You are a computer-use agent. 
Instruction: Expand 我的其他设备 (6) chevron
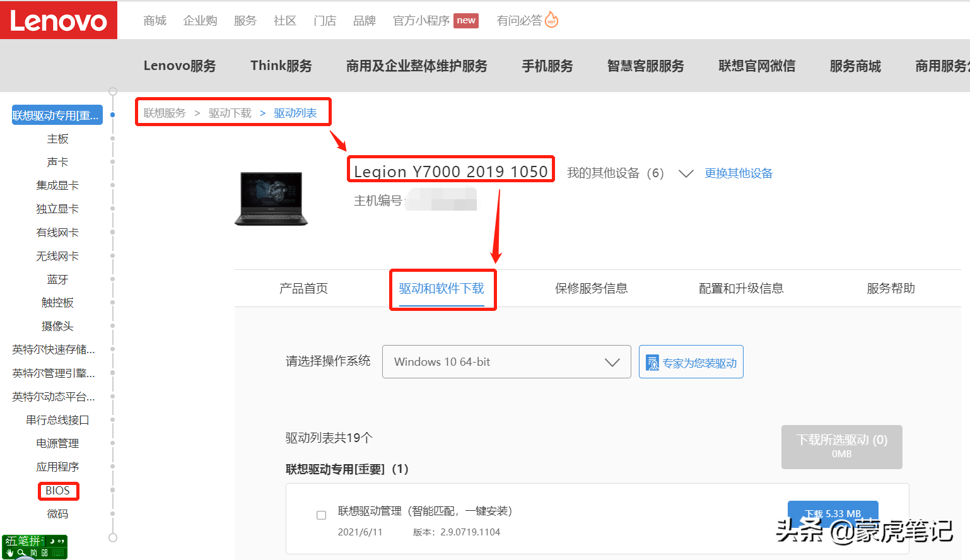tap(686, 173)
